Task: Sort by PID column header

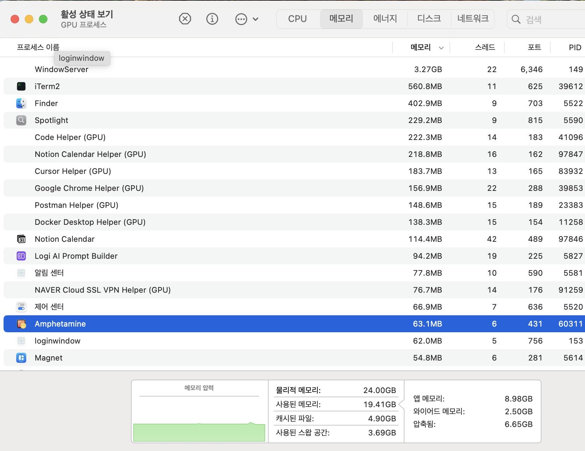Action: [575, 47]
